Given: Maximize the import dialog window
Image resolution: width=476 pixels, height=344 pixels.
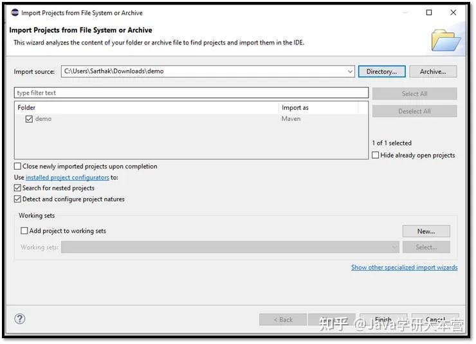Looking at the screenshot, I should 429,12.
